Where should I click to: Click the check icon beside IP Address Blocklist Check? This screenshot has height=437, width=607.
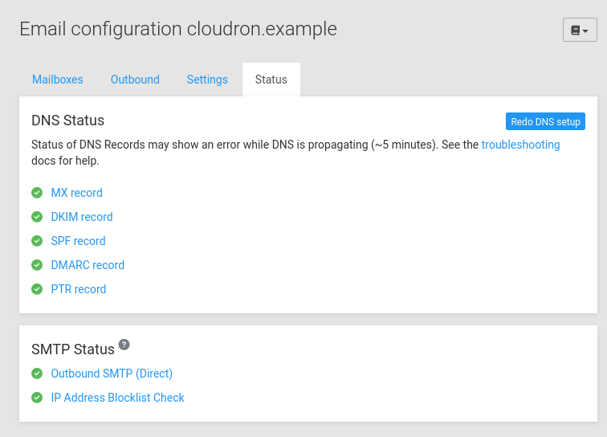37,398
